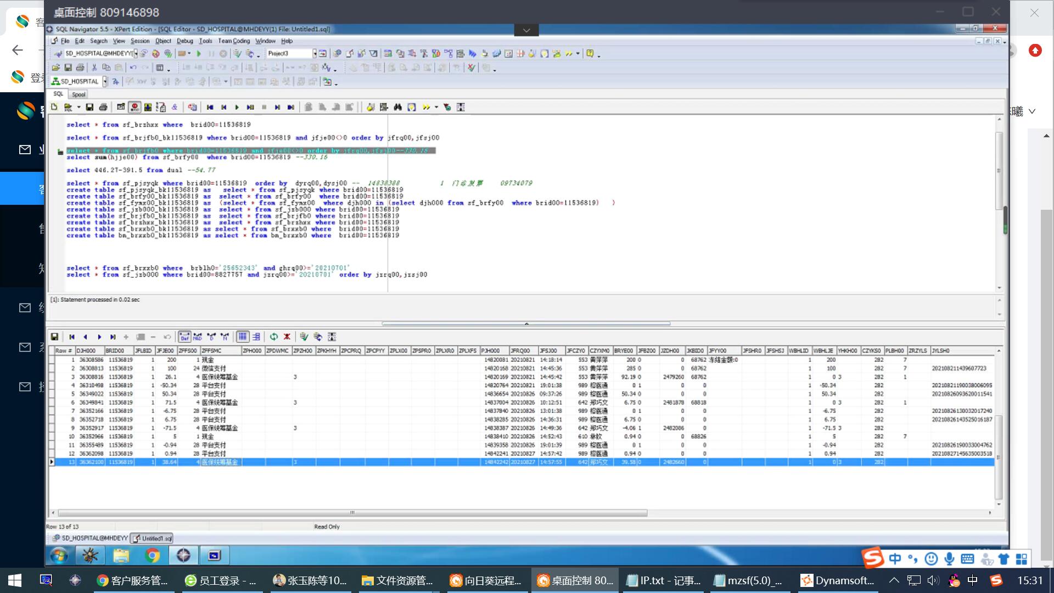Go to first record in results grid
This screenshot has width=1054, height=593.
[72, 337]
